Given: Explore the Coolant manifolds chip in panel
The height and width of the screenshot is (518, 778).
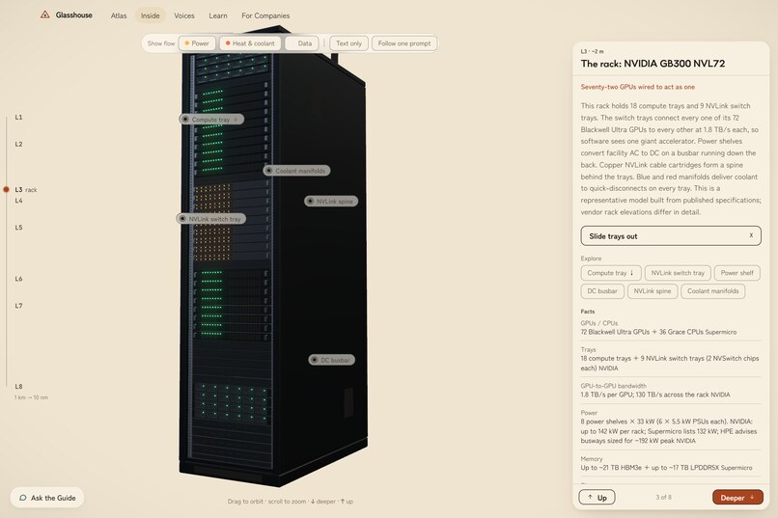Looking at the screenshot, I should click(713, 291).
